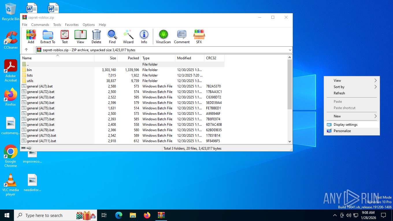The image size is (393, 221).
Task: Select general (ALT11).bat file
Action: (x=122, y=141)
